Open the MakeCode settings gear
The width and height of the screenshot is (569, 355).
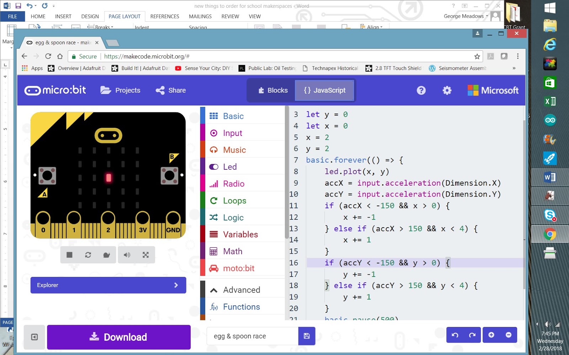(x=447, y=90)
